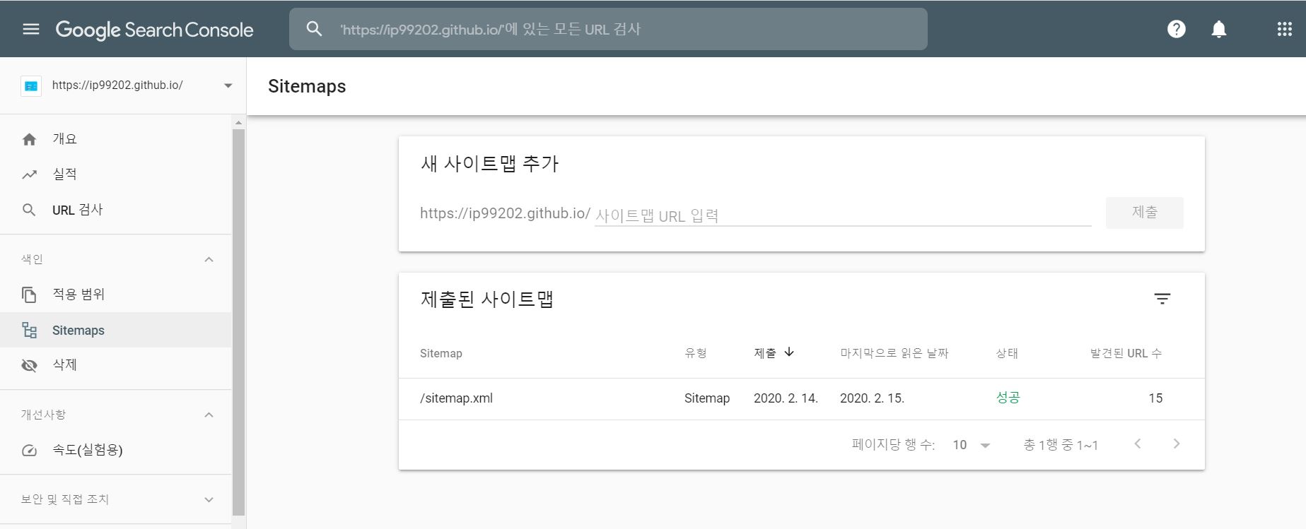Click the submitted date 2020. 2. 14.

point(786,398)
